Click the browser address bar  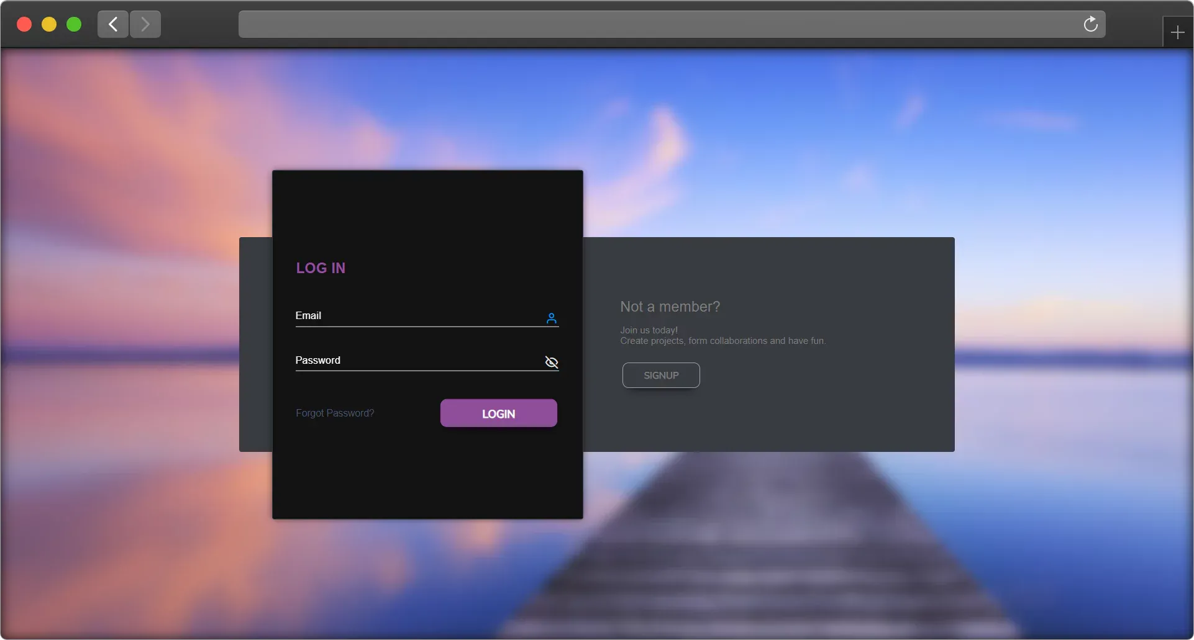point(672,24)
